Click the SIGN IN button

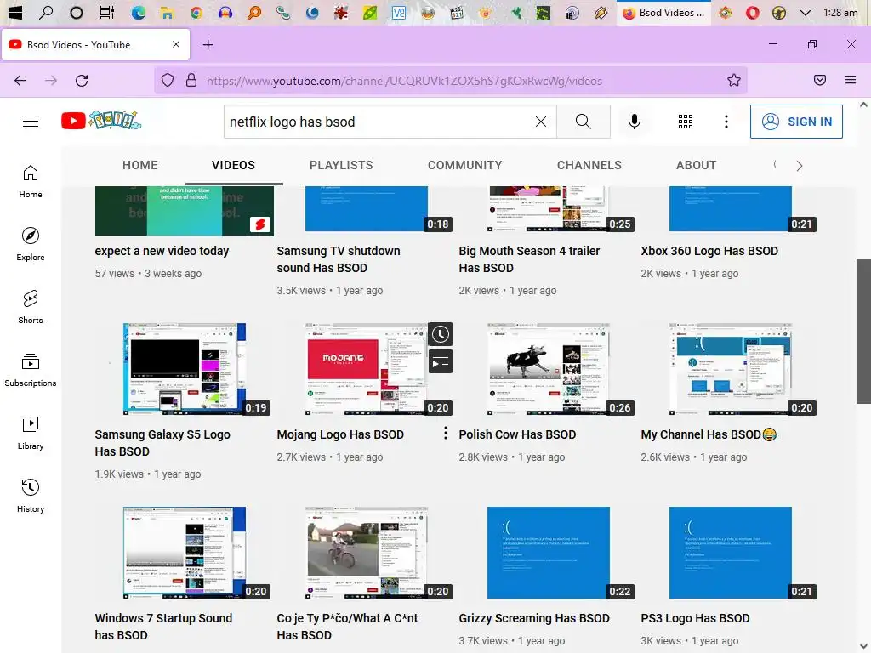pos(796,122)
